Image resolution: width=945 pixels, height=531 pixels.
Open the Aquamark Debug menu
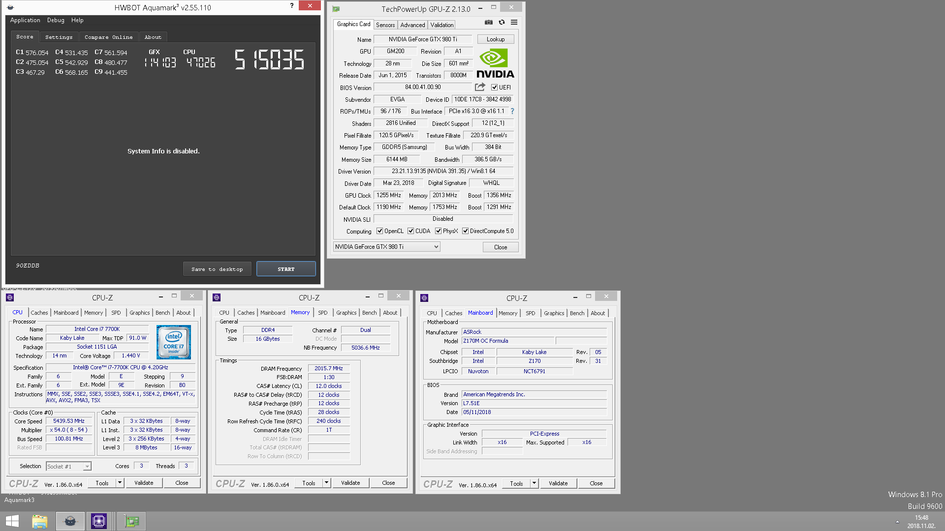pos(56,20)
